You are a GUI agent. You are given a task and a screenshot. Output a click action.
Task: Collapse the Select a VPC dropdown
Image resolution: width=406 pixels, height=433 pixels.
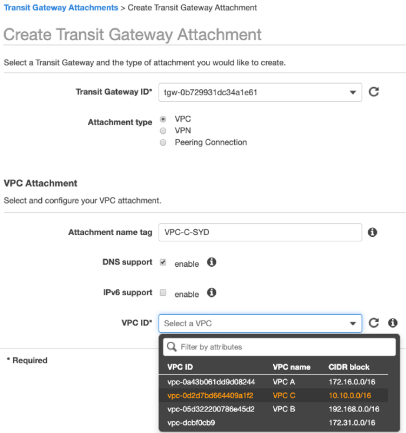[260, 323]
